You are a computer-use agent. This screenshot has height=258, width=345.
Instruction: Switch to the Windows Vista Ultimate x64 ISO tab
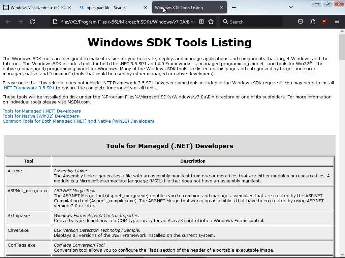(x=38, y=7)
